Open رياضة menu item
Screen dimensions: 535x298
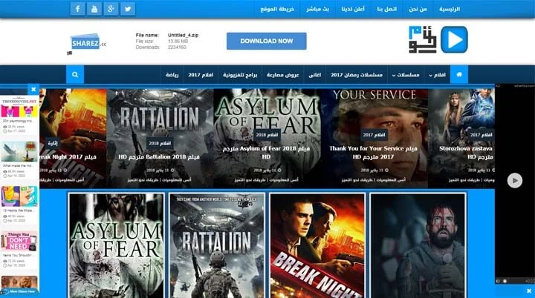pyautogui.click(x=172, y=75)
